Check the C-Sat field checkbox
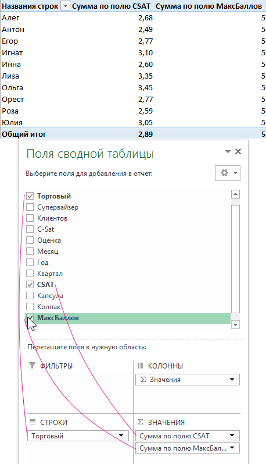The image size is (266, 464). click(30, 229)
